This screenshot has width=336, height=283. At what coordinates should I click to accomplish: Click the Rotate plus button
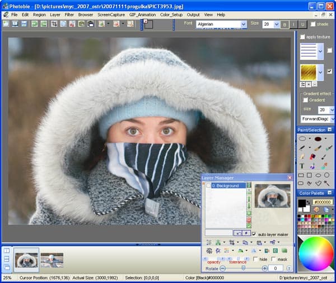(264, 268)
